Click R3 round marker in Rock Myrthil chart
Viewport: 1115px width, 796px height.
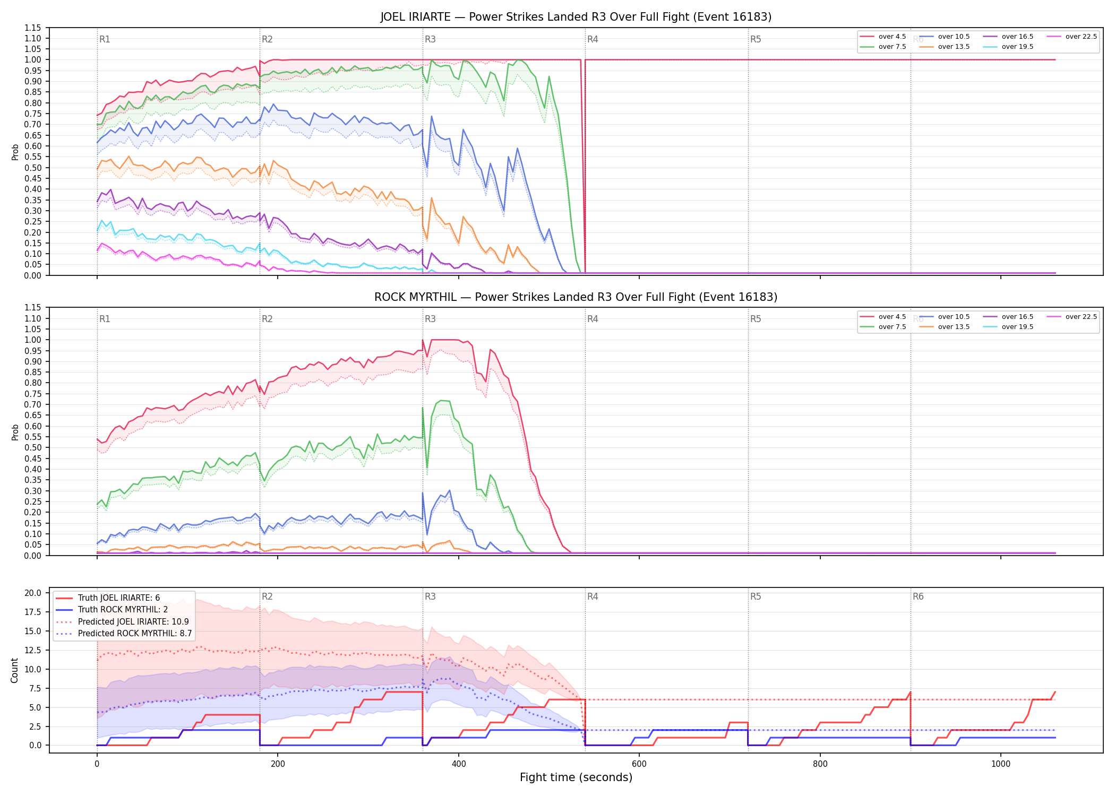(x=430, y=319)
